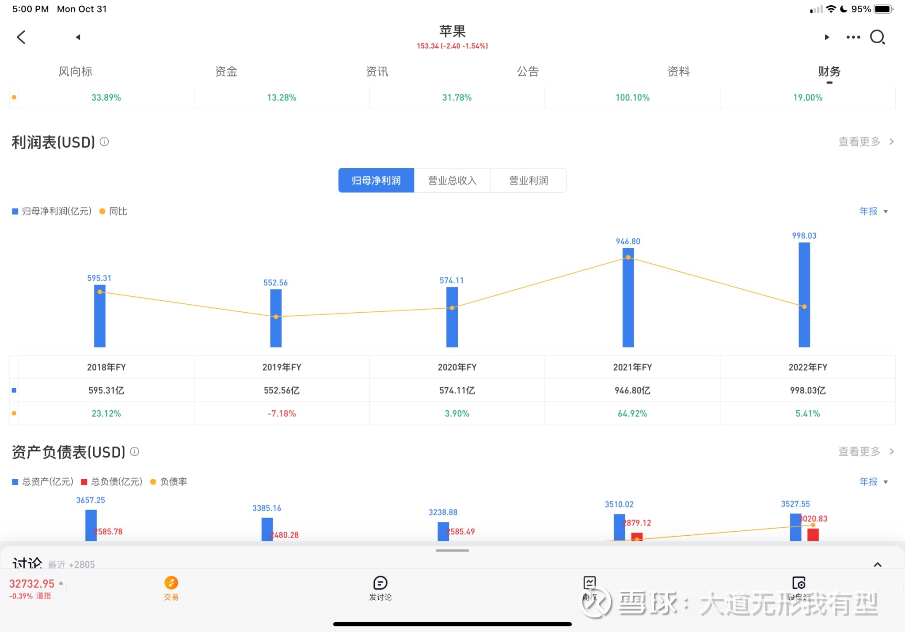Viewport: 905px width, 632px height.
Task: Toggle 总负债(亿元) legend series
Action: 112,481
